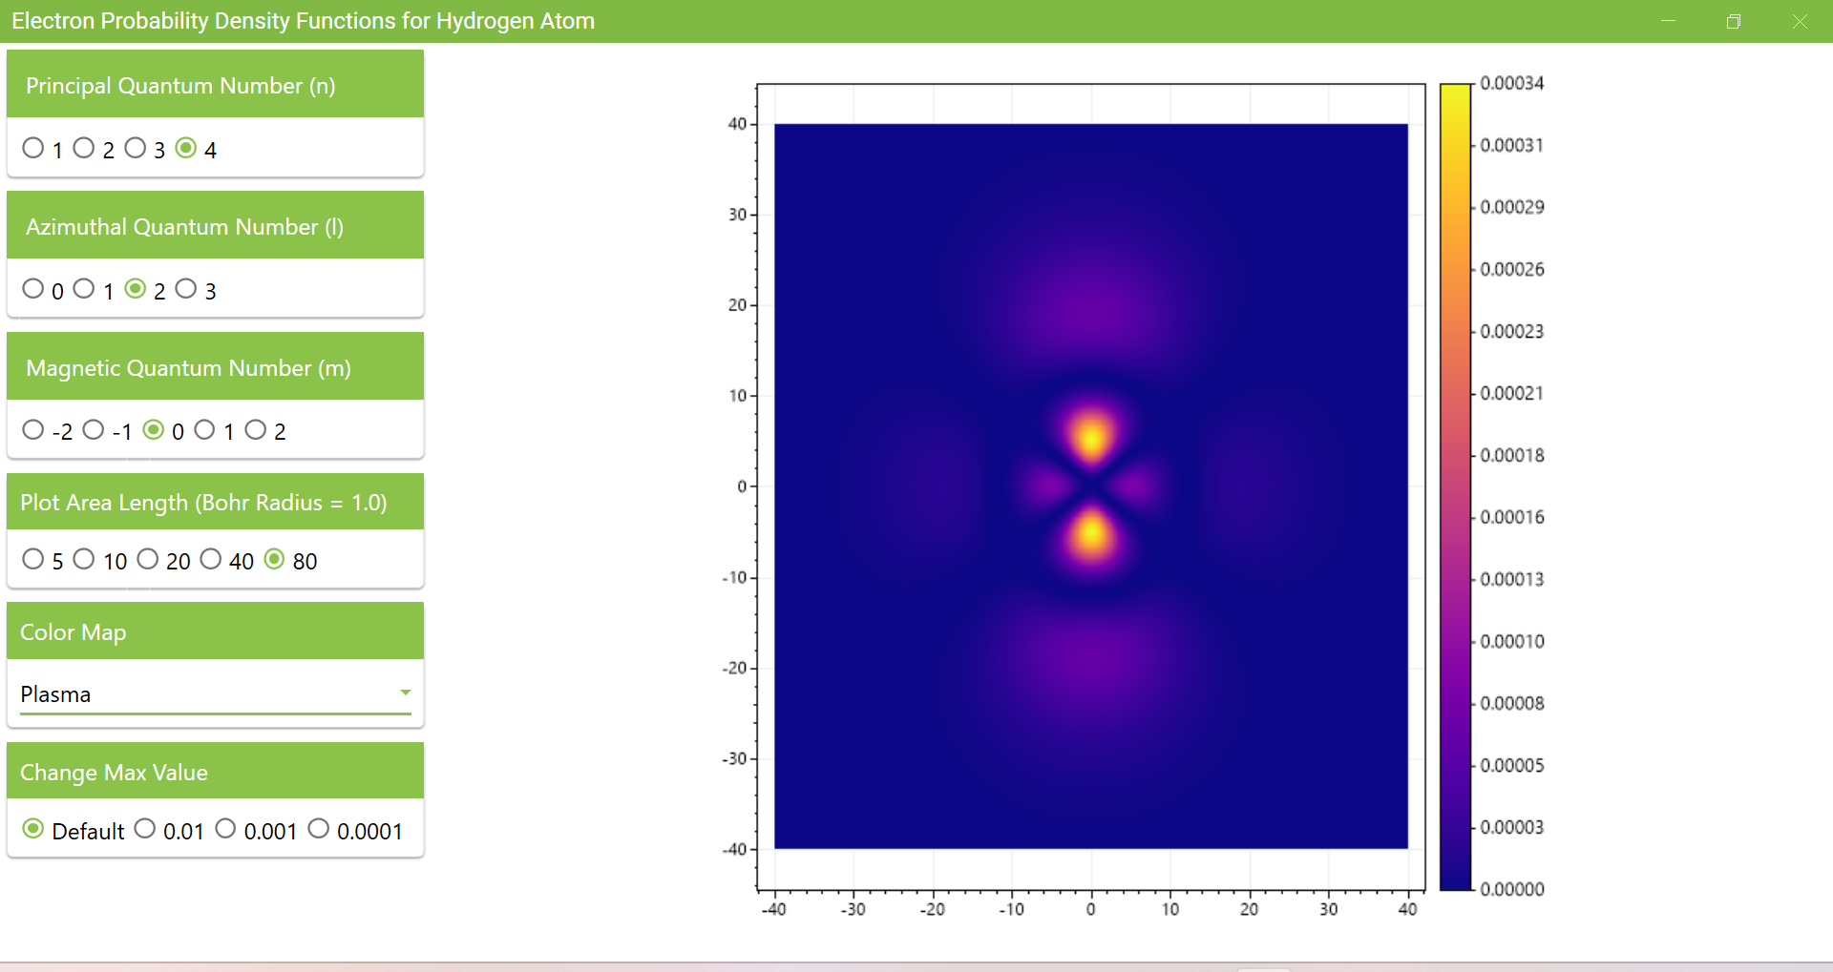Image resolution: width=1833 pixels, height=972 pixels.
Task: Choose principal quantum number 3
Action: [136, 148]
